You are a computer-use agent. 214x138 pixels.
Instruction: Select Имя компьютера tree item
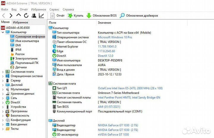point(24,41)
